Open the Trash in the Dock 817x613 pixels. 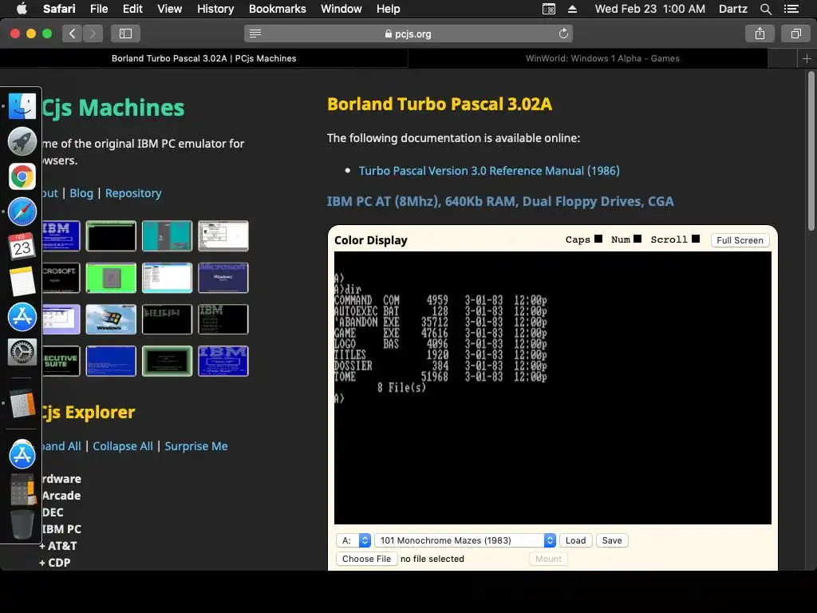tap(22, 524)
